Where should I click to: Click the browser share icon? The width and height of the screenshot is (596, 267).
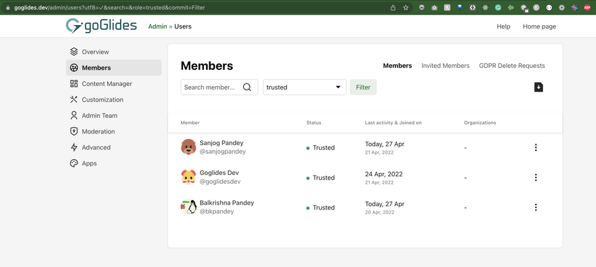click(393, 7)
